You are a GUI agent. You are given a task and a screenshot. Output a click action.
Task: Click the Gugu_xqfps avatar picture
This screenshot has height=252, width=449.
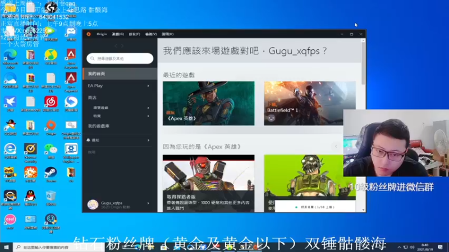click(93, 204)
